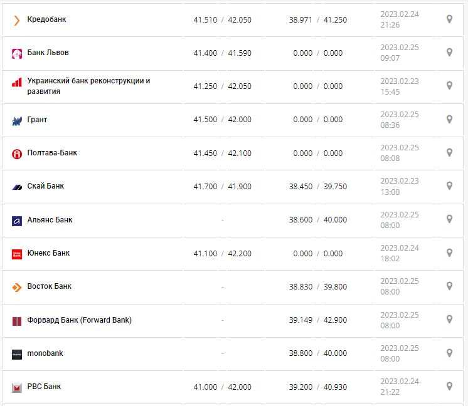The image size is (468, 406).
Task: Click the Альянс Банк logo icon
Action: pos(17,221)
